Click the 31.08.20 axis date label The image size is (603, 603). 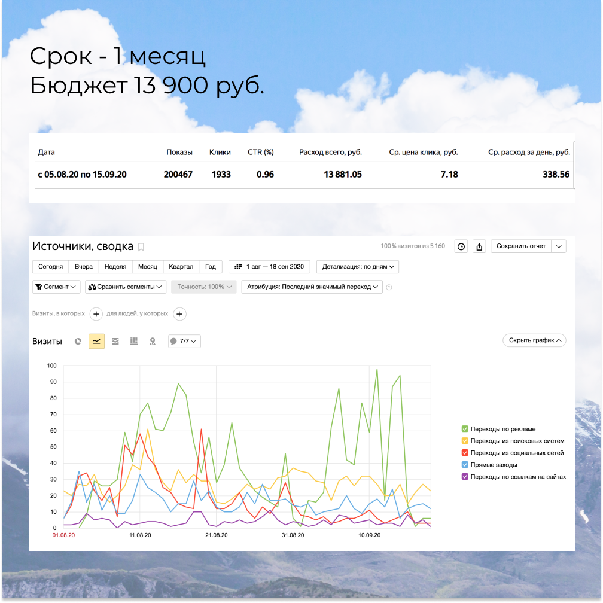tap(293, 535)
